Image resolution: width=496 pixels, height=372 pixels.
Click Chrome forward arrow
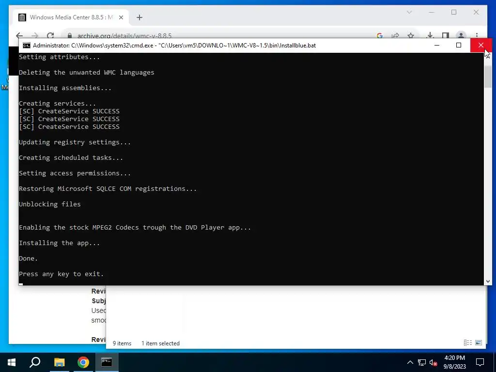pos(35,36)
